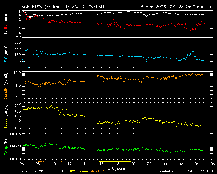Select the "10" hour on time axis
217x174 pixels.
[x=54, y=164]
